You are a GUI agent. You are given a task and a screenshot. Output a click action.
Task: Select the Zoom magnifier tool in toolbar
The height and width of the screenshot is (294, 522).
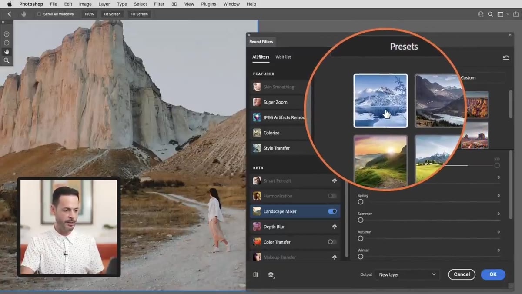click(7, 60)
